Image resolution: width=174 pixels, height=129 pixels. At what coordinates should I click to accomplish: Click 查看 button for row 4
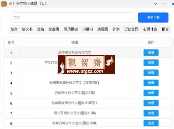click(x=151, y=83)
